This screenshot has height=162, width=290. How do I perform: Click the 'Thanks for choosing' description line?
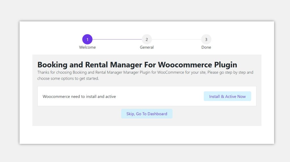(145, 73)
